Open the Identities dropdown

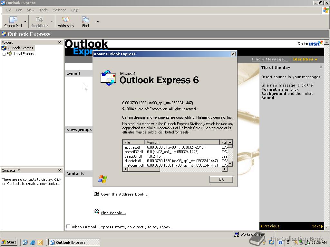305,59
